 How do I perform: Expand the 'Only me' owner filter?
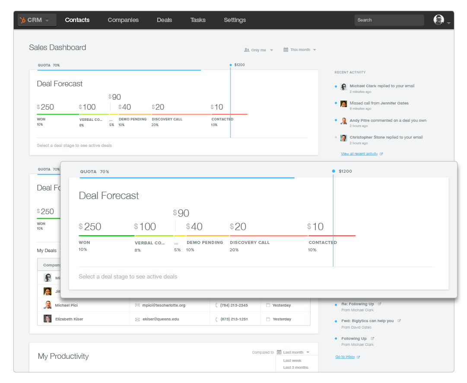pyautogui.click(x=259, y=50)
